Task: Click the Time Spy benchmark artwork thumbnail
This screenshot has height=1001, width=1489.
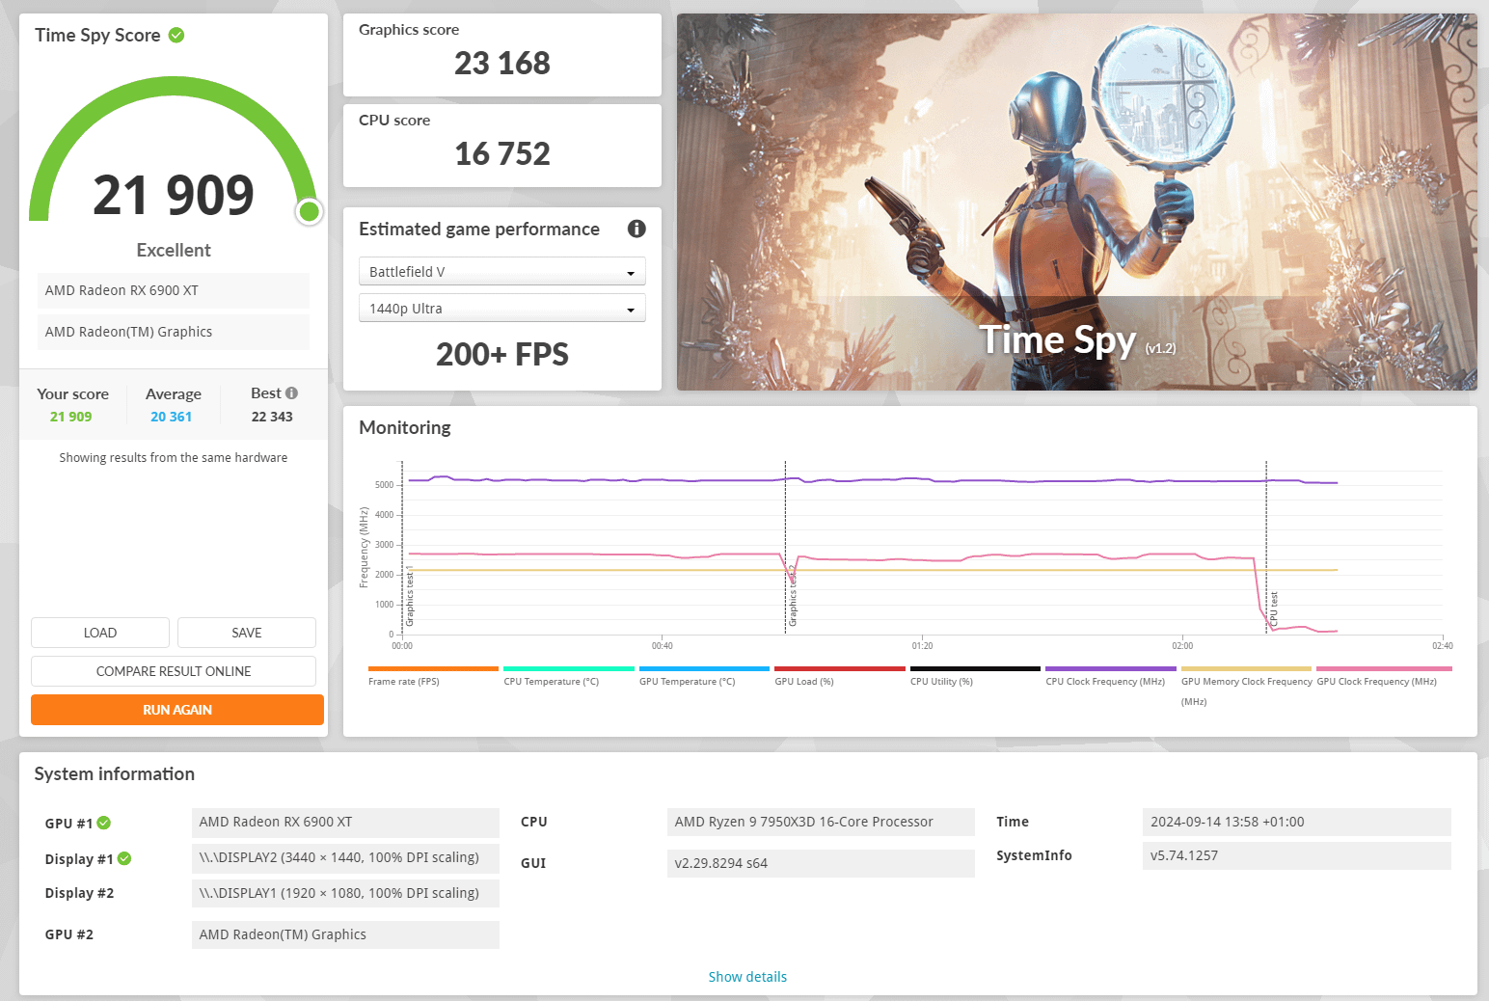Action: coord(1077,202)
